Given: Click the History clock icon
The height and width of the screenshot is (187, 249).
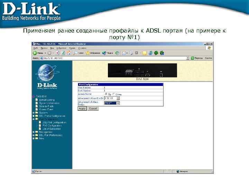Looking at the screenshot, I should (x=117, y=53).
